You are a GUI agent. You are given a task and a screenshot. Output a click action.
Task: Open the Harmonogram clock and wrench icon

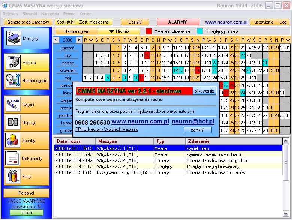(x=13, y=80)
